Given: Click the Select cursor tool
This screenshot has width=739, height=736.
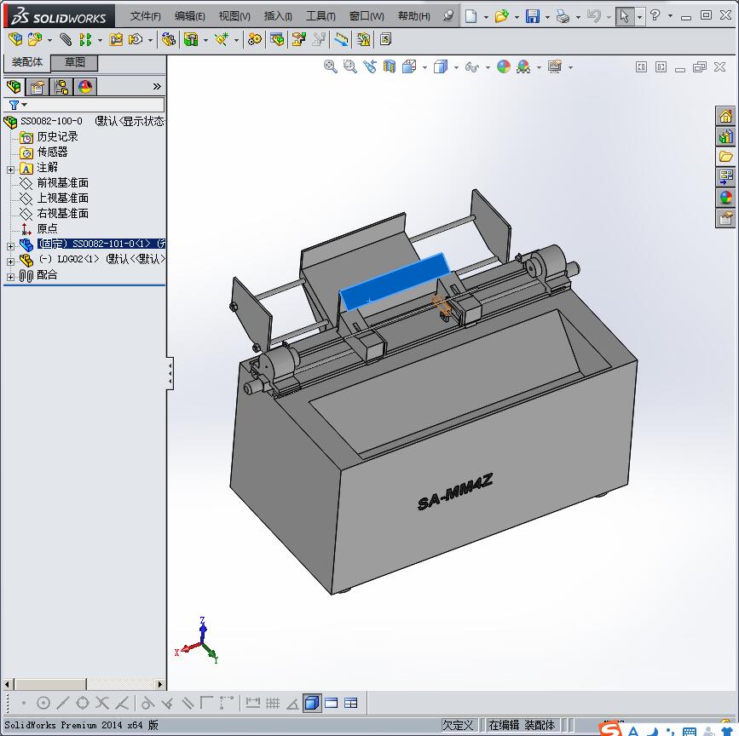Looking at the screenshot, I should click(625, 16).
